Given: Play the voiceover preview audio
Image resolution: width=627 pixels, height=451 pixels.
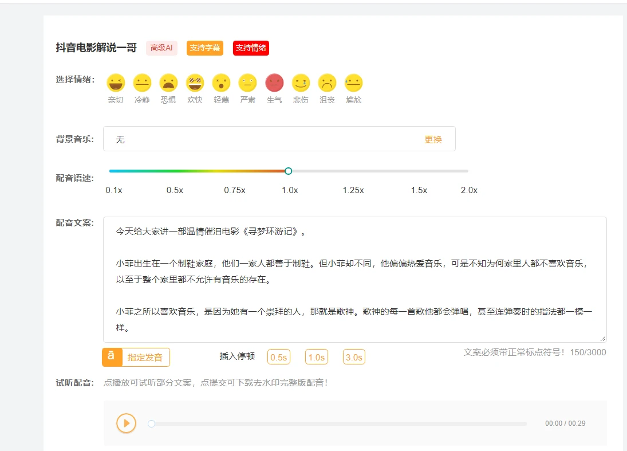Looking at the screenshot, I should 126,423.
